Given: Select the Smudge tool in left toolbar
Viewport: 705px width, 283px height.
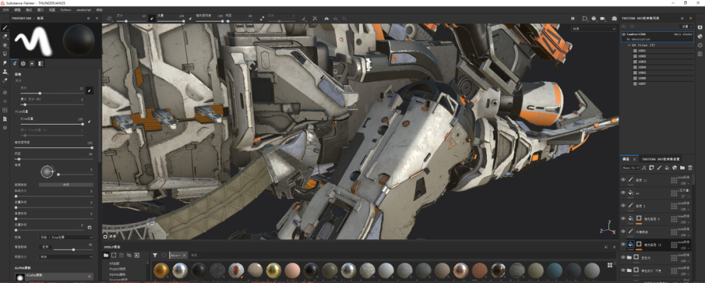Looking at the screenshot, I should pos(5,63).
